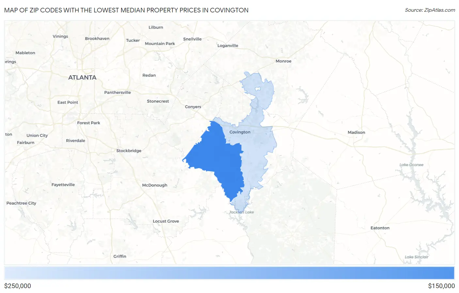This screenshot has width=459, height=293.
Task: Click the Fairburn map label
Action: click(x=26, y=142)
